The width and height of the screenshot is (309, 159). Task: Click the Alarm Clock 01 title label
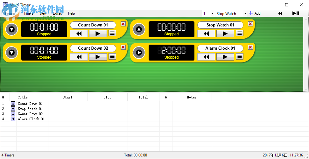click(x=220, y=48)
